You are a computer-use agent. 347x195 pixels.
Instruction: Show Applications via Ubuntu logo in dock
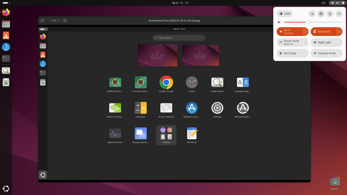(6, 188)
